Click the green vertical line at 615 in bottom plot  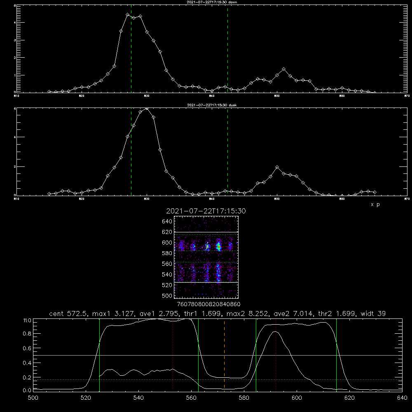click(336, 355)
